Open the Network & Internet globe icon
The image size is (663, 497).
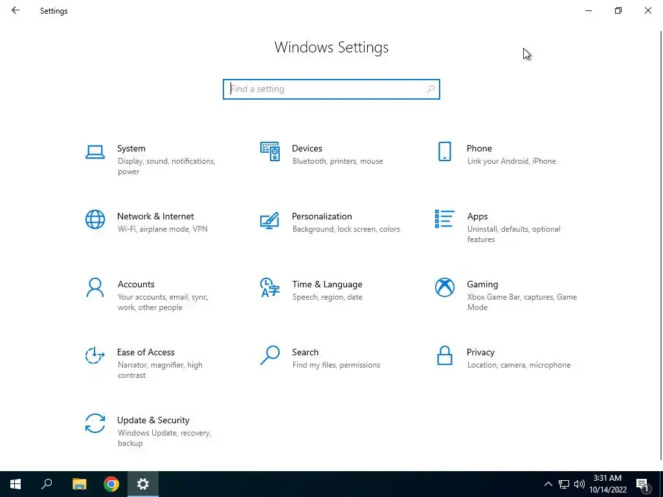point(95,219)
